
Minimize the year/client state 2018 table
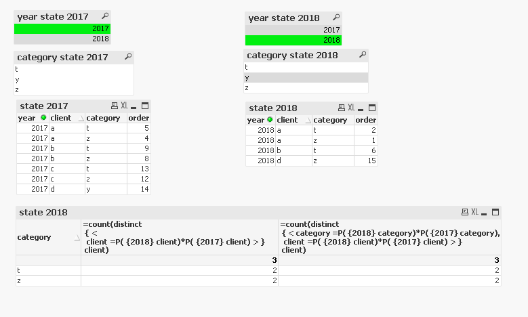[361, 108]
